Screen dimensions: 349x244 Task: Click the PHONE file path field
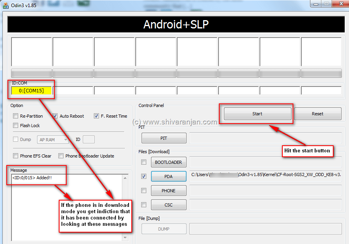pyautogui.click(x=265, y=191)
